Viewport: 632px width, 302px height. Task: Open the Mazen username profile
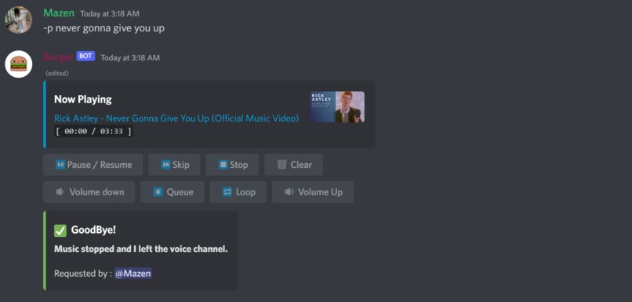(59, 13)
